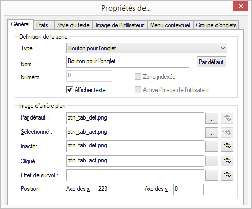Viewport: 252px width, 209px height.
Task: Browse for the Sélectionné background image
Action: 211,132
